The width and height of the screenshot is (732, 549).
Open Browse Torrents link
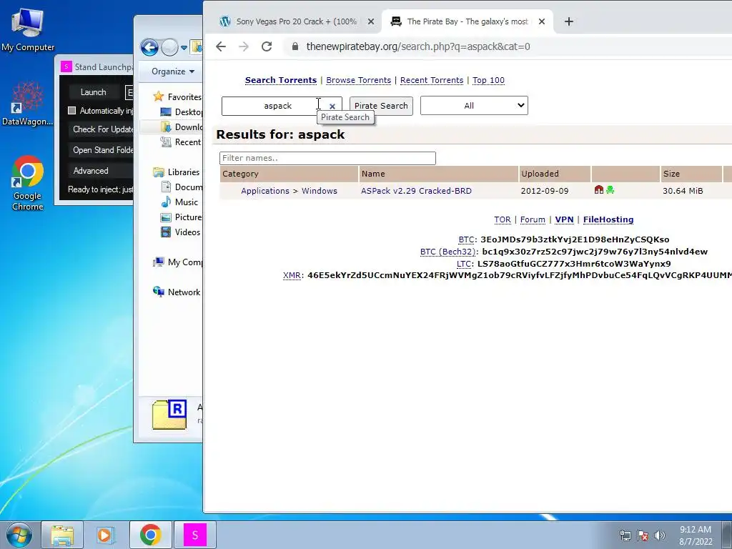point(359,80)
